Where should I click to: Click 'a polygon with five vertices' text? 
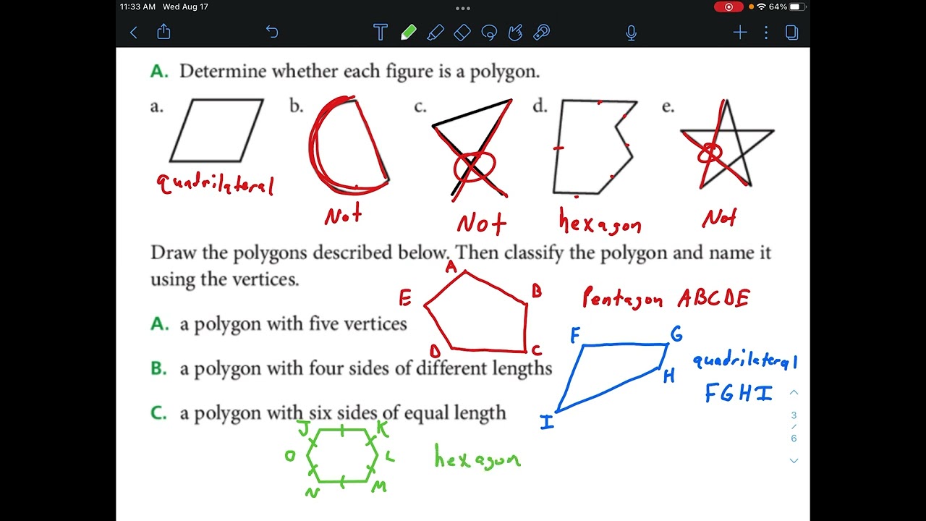tap(294, 324)
